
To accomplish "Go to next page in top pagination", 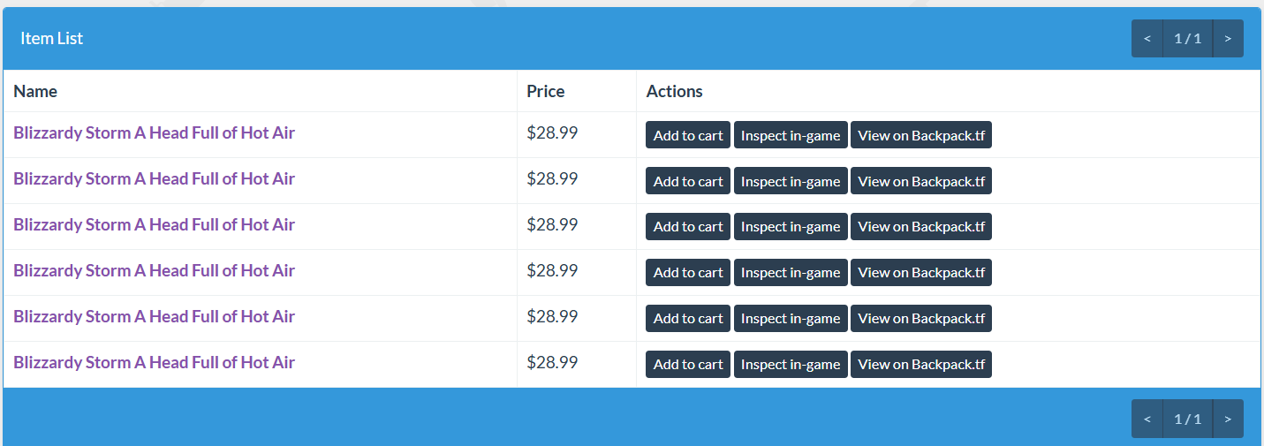I will 1228,39.
